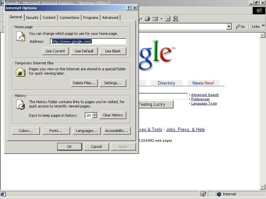Click the Use Default button
266x199 pixels.
click(x=84, y=51)
